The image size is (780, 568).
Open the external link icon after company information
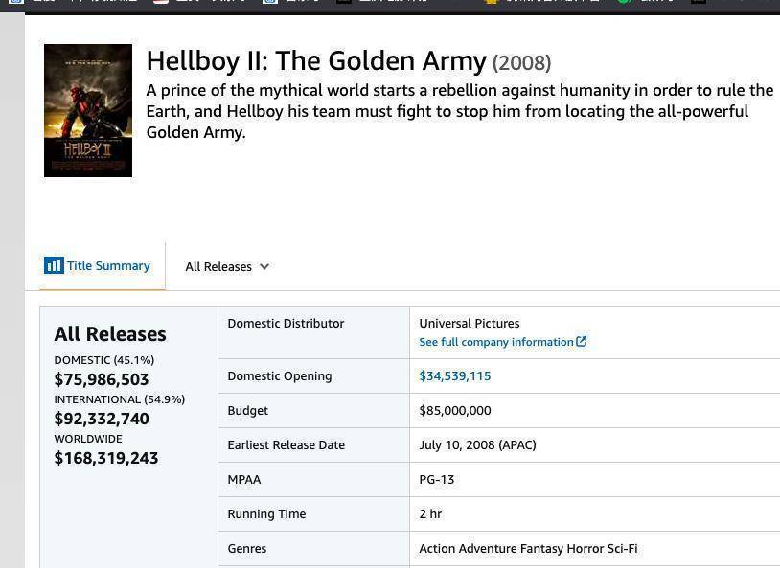[x=581, y=342]
